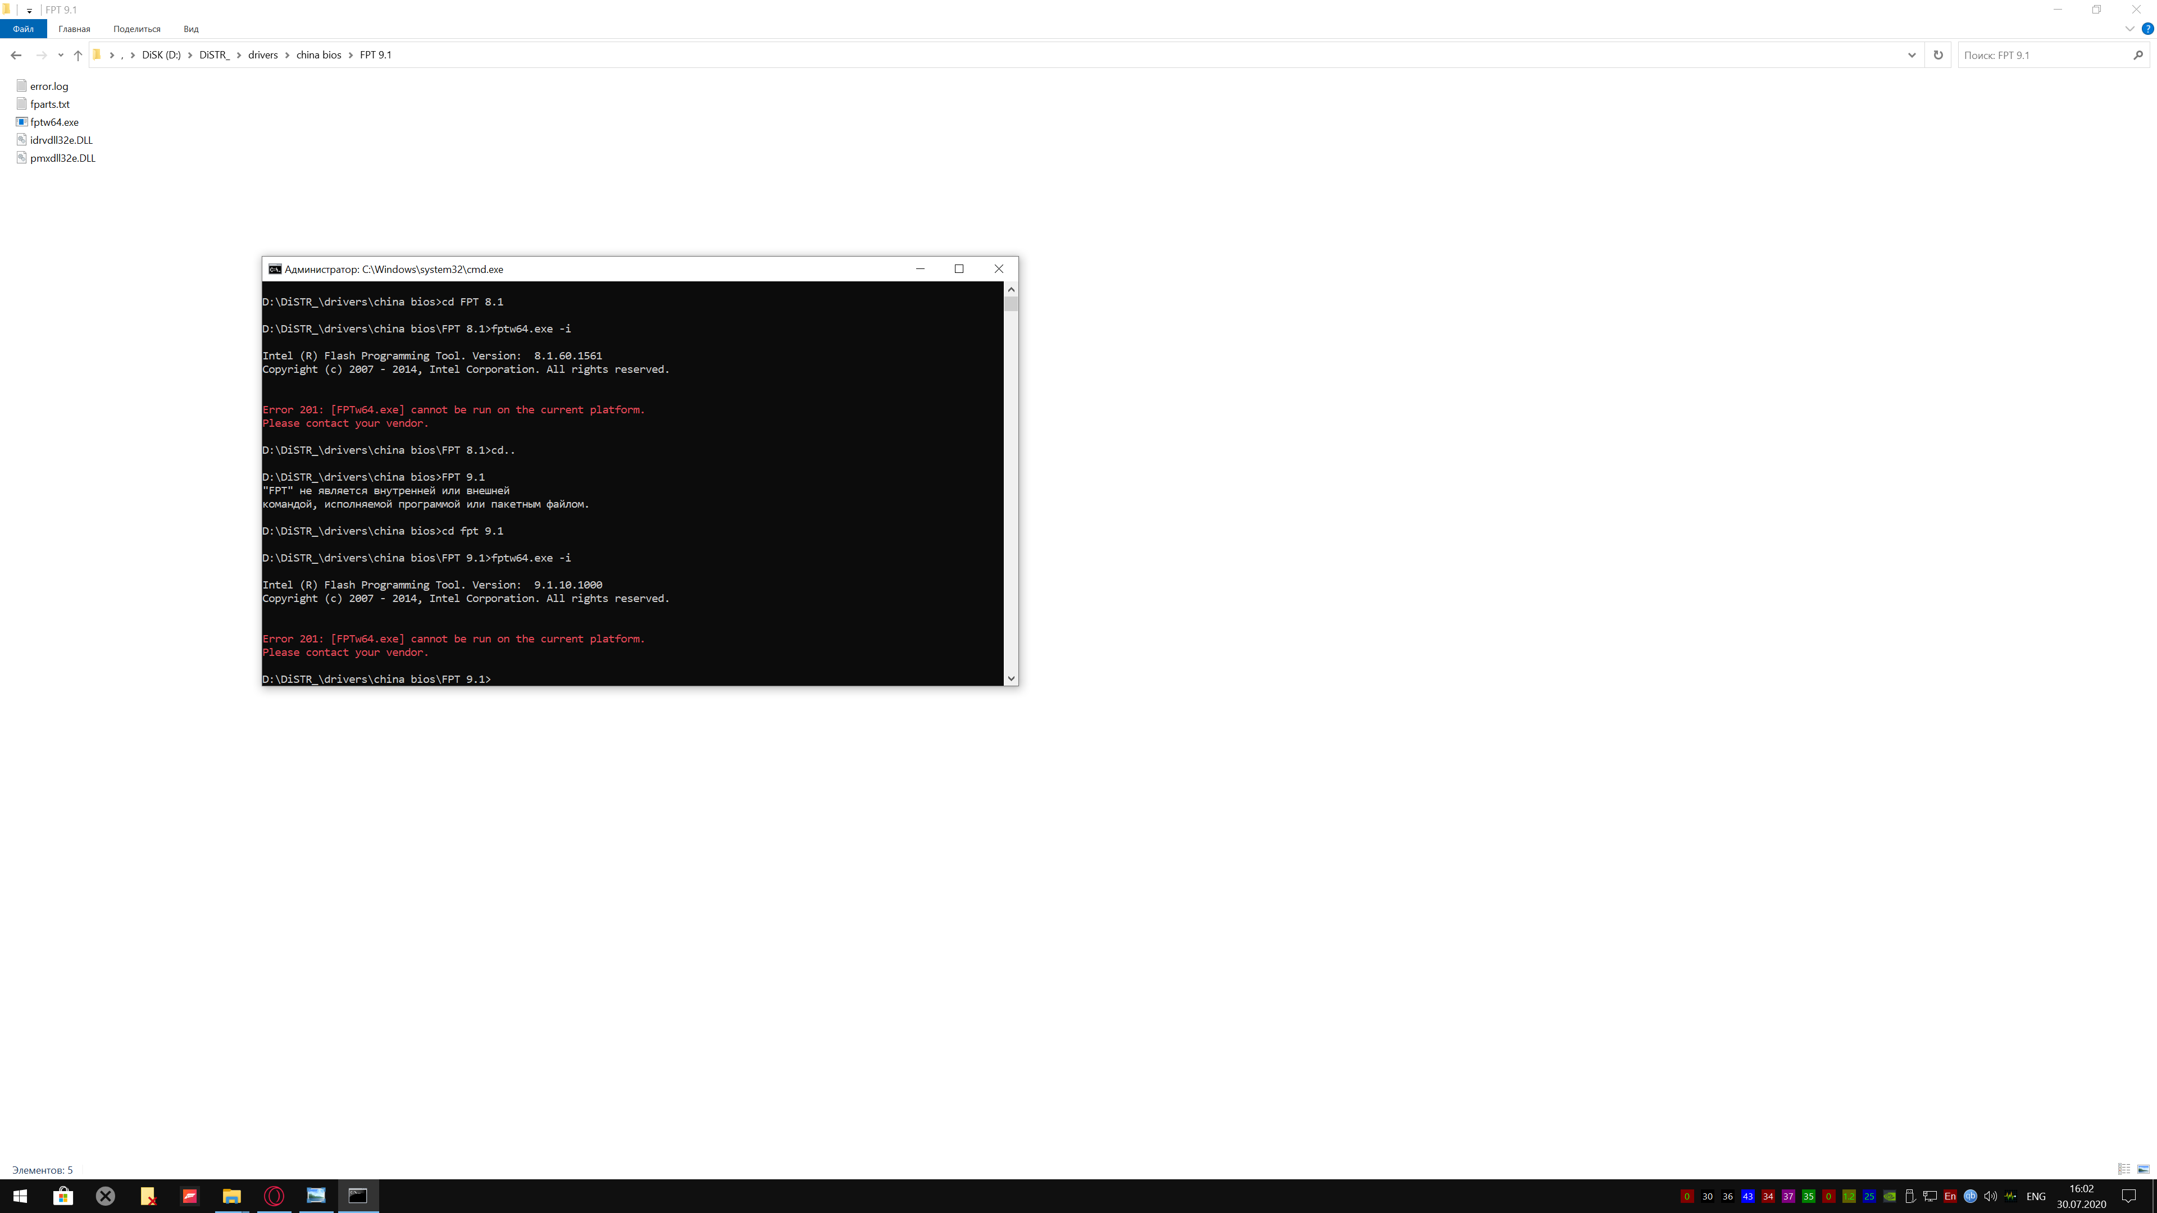Image resolution: width=2157 pixels, height=1213 pixels.
Task: Go up one folder level with the up arrow
Action: point(78,55)
